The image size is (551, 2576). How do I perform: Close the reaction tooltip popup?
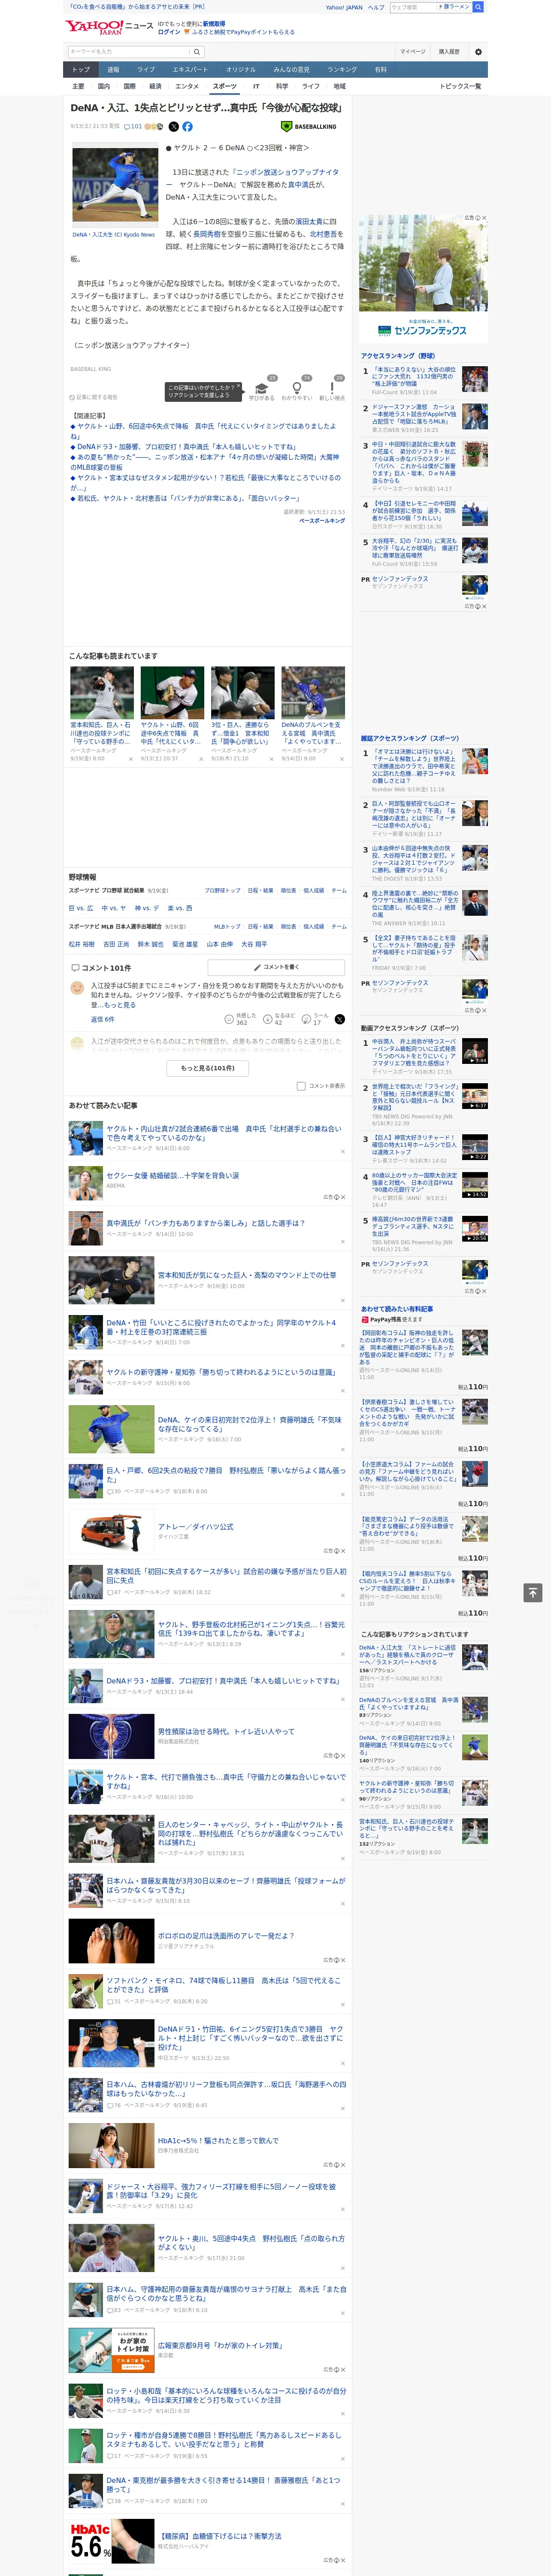240,387
